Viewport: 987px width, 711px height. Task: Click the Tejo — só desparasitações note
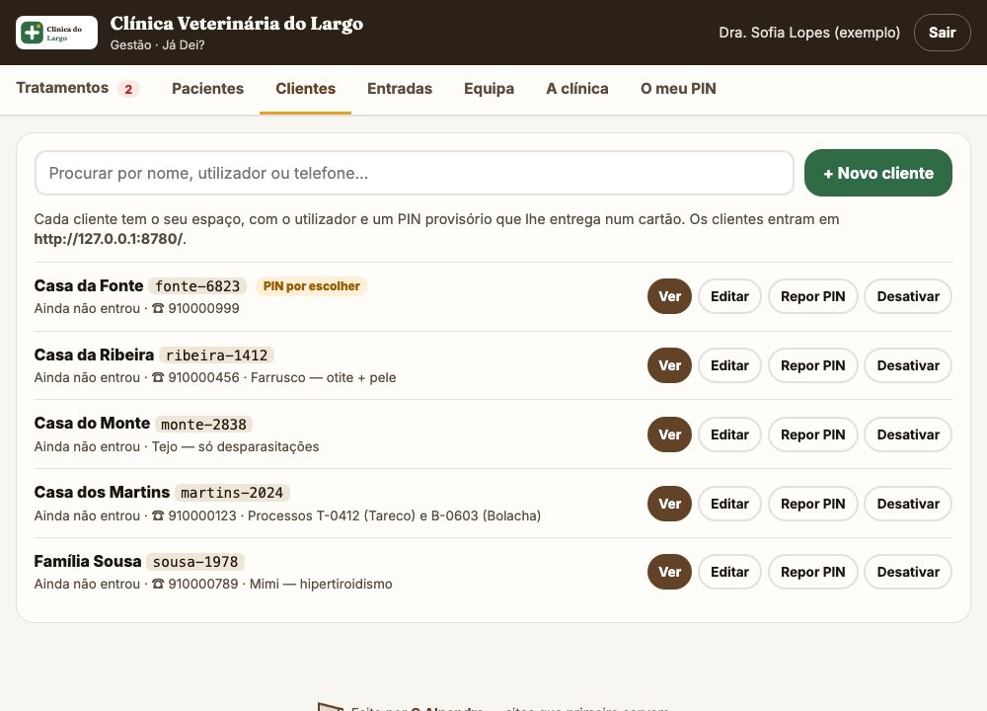pos(236,446)
